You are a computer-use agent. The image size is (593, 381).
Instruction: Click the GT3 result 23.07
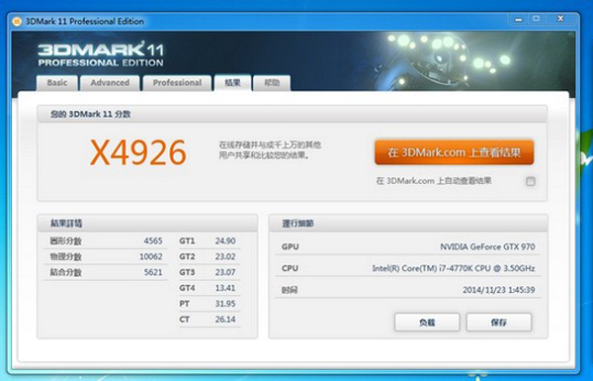click(225, 272)
